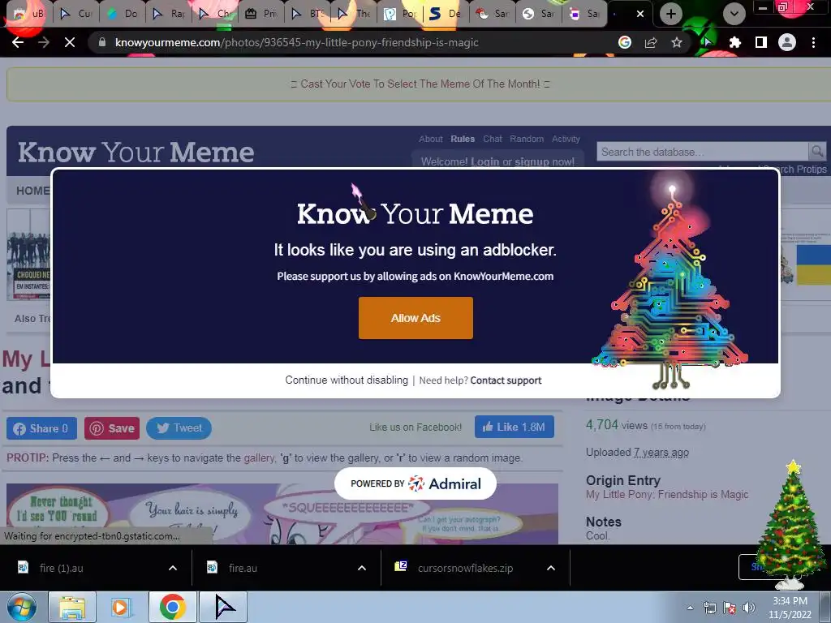831x623 pixels.
Task: Click the browser forward arrow
Action: [44, 42]
